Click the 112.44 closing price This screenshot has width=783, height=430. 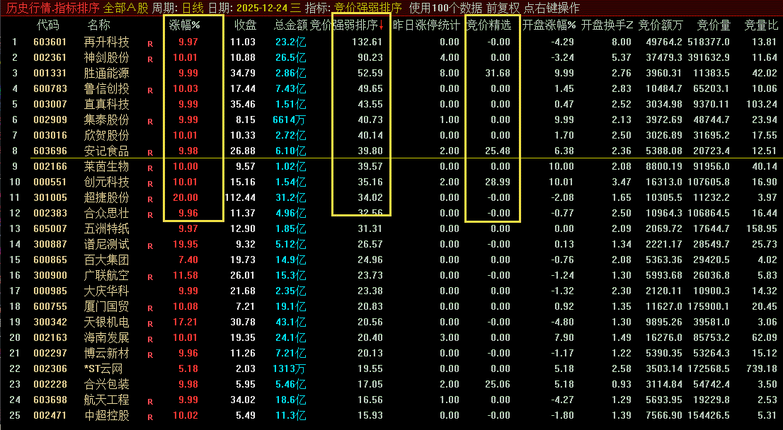[240, 197]
